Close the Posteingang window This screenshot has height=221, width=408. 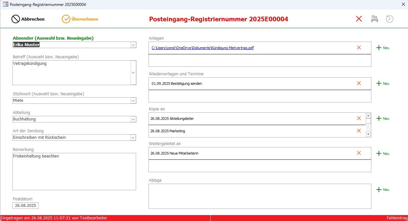coord(403,5)
